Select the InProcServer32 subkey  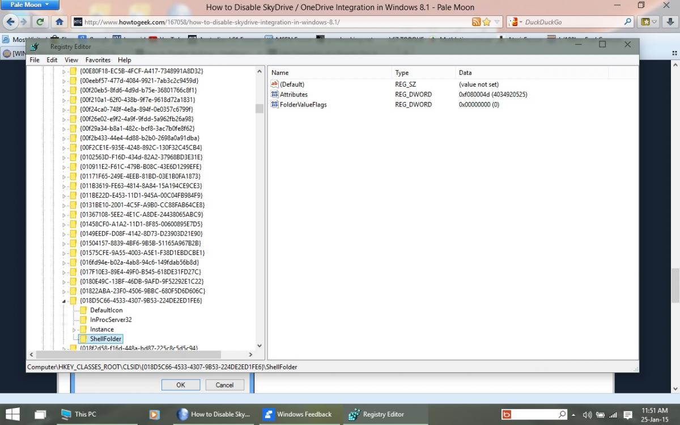110,320
